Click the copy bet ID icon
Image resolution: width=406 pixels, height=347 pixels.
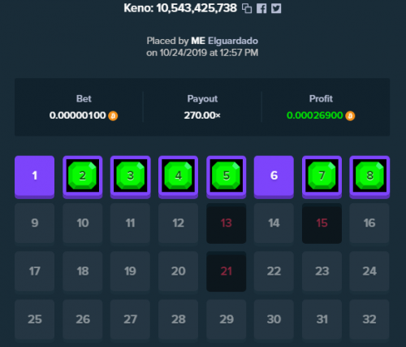coord(247,8)
